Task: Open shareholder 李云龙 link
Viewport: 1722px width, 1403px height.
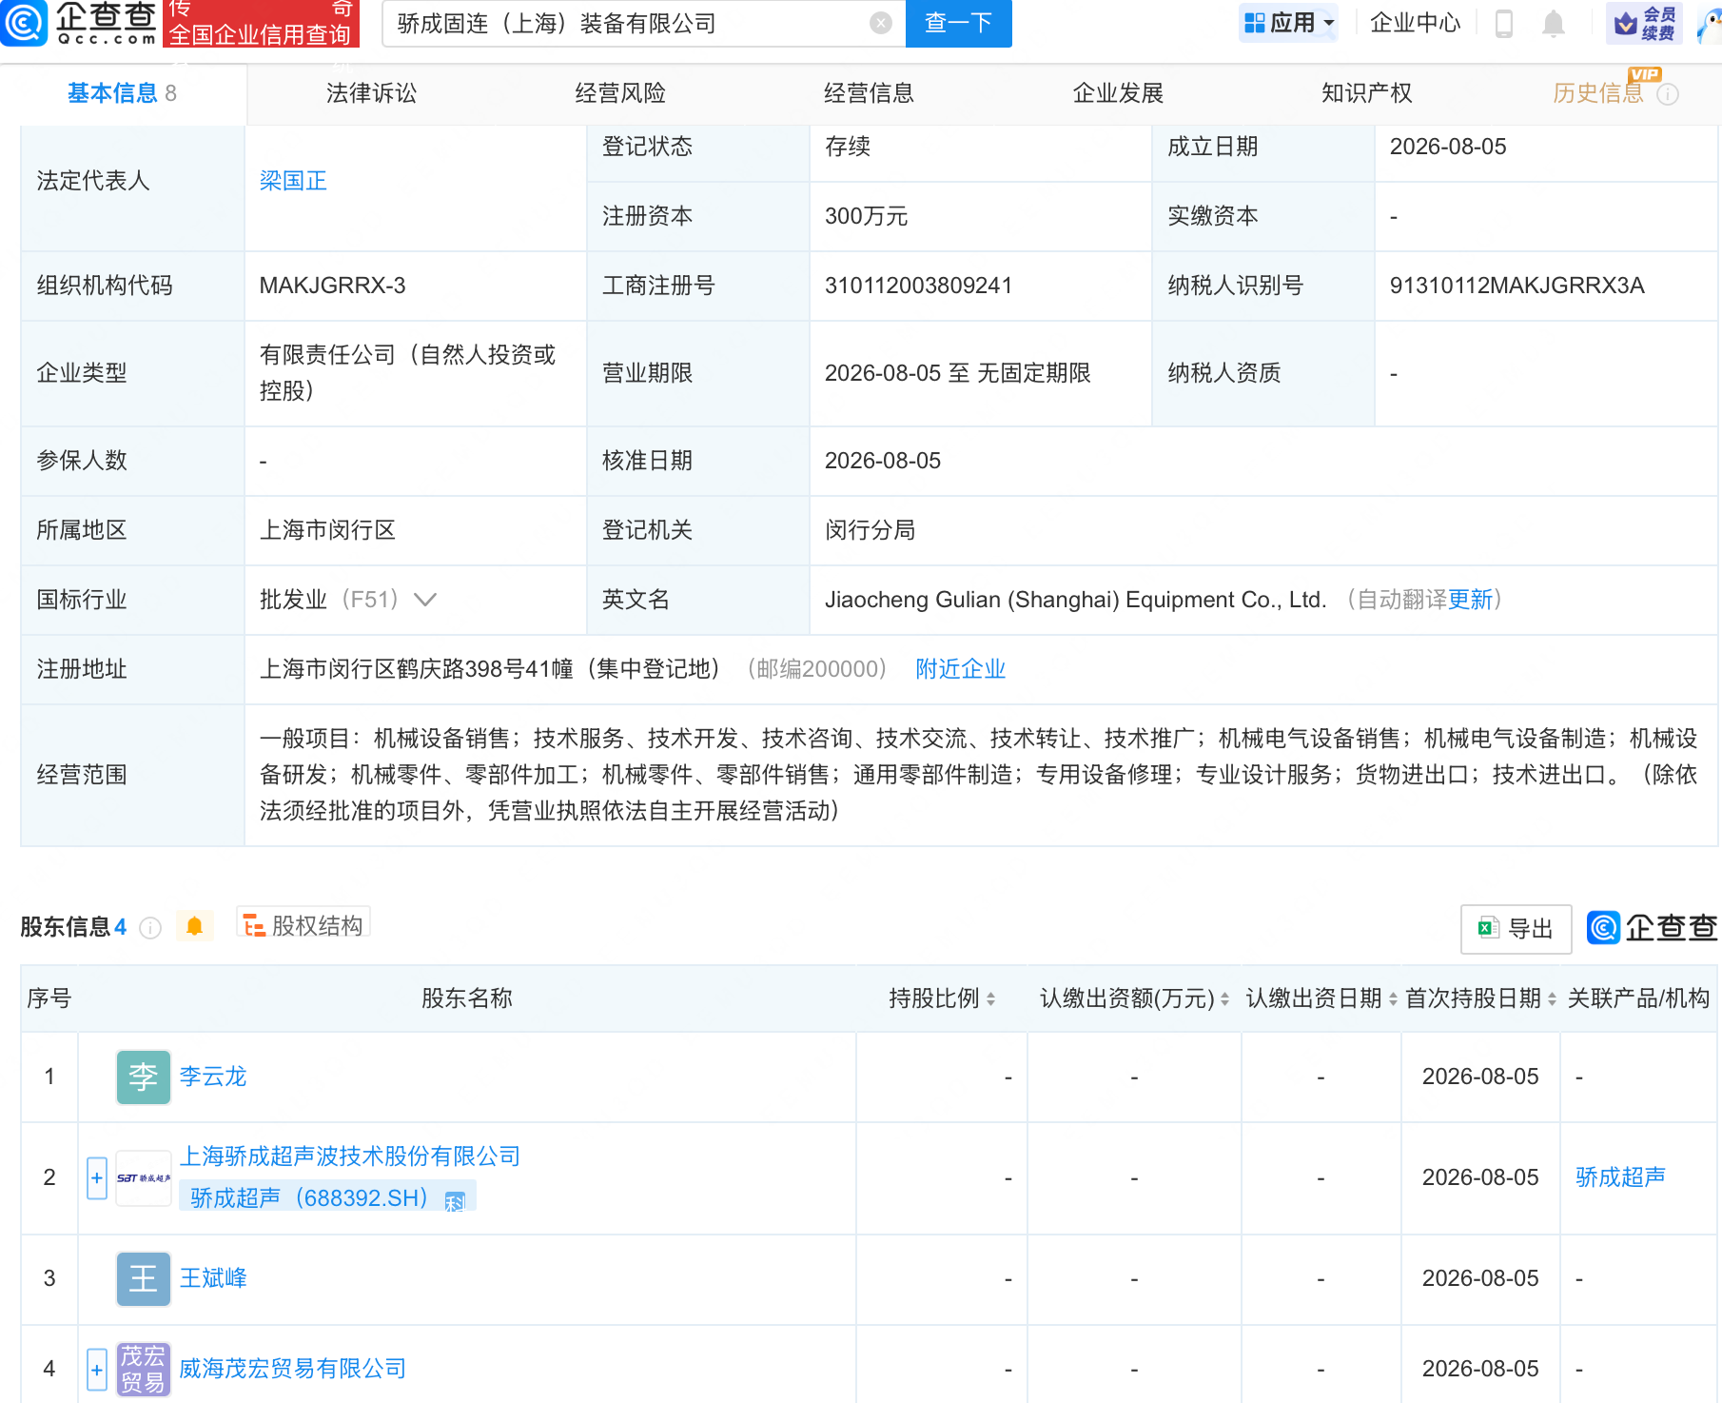Action: [x=213, y=1077]
